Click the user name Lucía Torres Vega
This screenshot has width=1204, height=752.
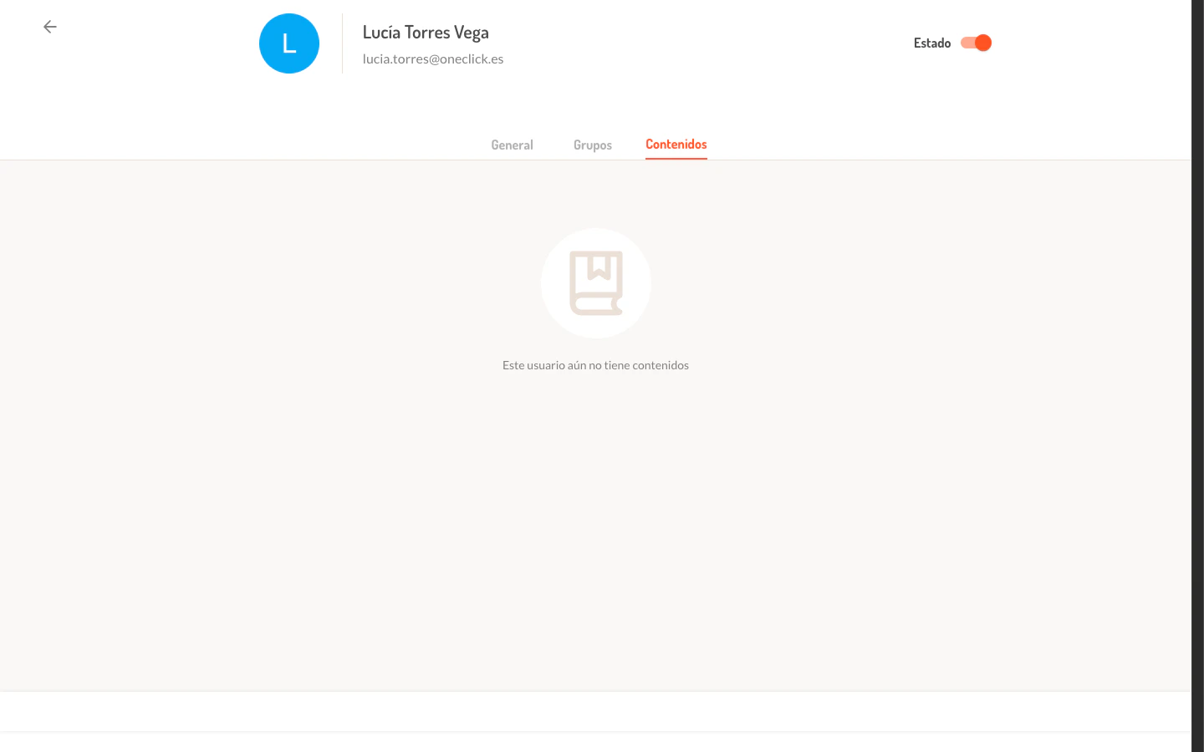click(426, 33)
